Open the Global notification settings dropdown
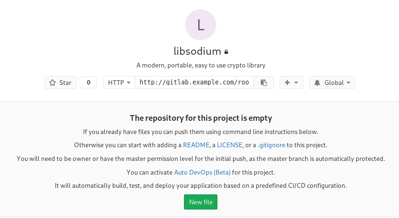Image resolution: width=399 pixels, height=218 pixels. tap(332, 83)
